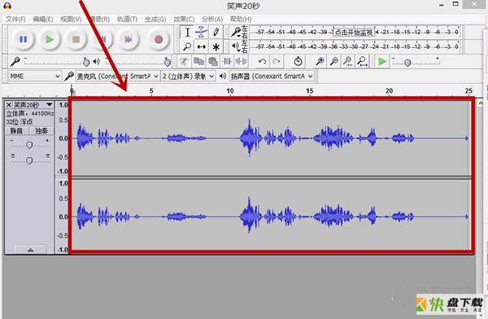
Task: Select the Multi-tool asterisk mode
Action: click(216, 46)
